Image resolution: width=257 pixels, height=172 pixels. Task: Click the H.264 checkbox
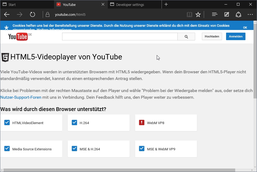pyautogui.click(x=74, y=123)
